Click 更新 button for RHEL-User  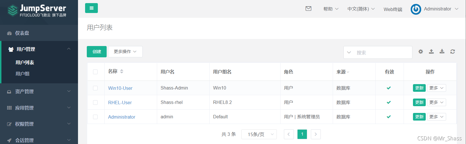(x=419, y=102)
